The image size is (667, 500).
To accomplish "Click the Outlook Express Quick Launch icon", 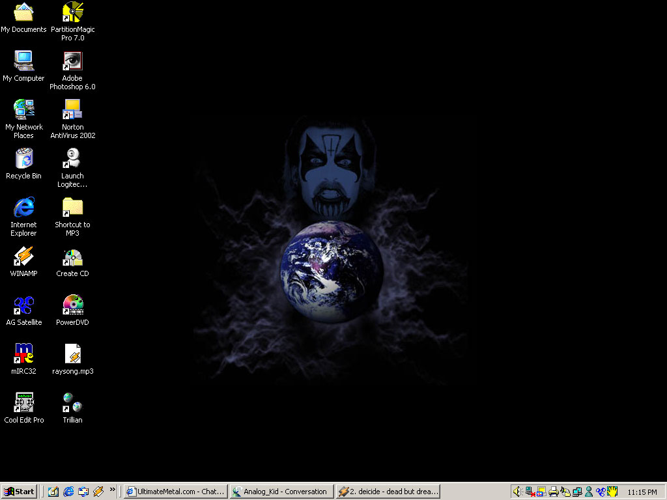I will click(83, 492).
